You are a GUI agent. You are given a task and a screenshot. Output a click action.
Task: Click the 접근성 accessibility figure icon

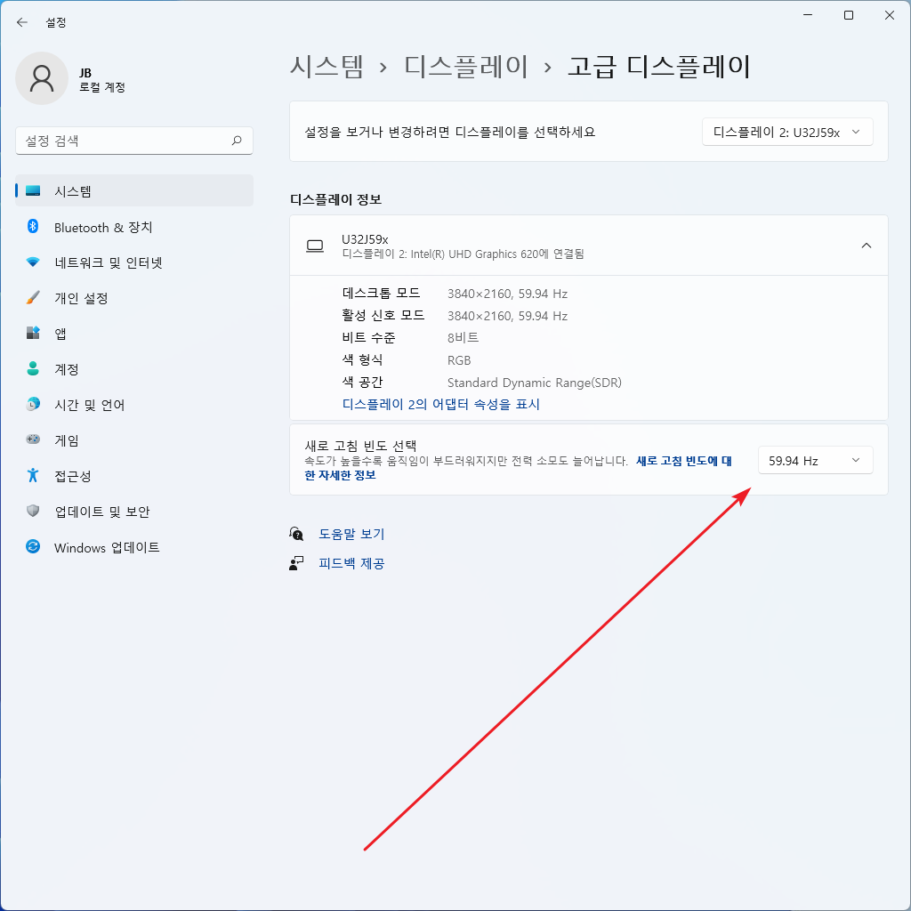[x=33, y=475]
